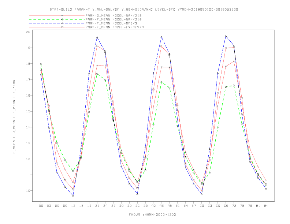The image size is (290, 224).
Task: Click x-axis tick label '21'
Action: 97,206
